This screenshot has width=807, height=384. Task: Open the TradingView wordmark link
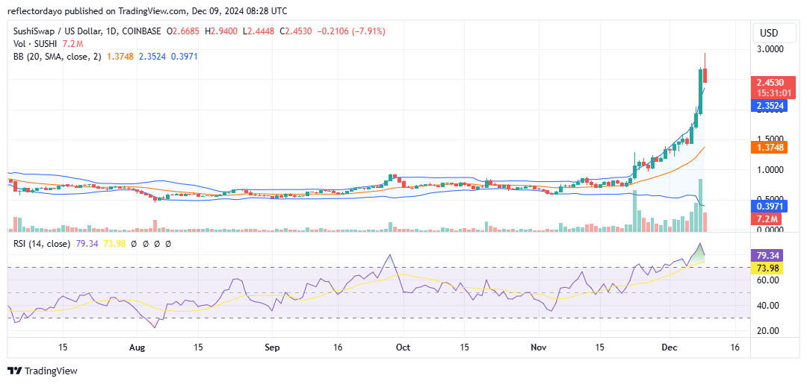coord(51,371)
